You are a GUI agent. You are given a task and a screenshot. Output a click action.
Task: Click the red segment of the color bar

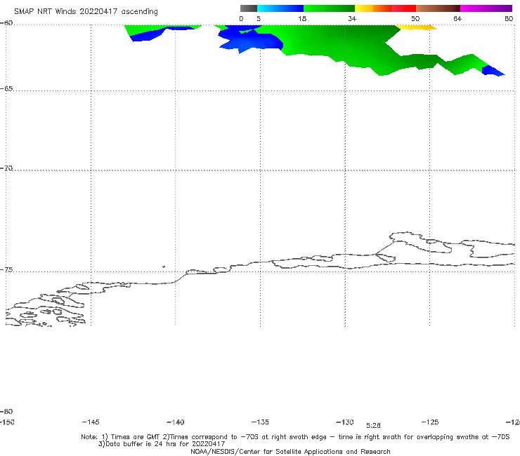(403, 8)
